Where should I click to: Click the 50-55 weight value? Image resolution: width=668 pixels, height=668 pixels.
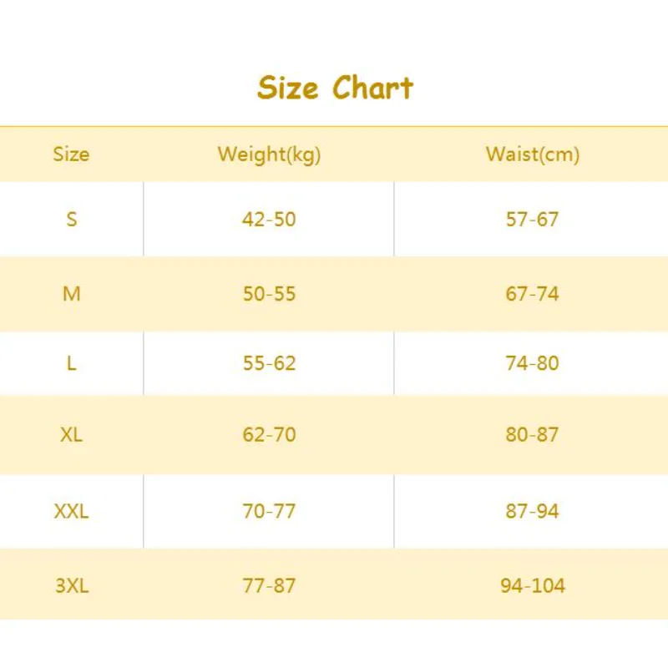point(269,294)
